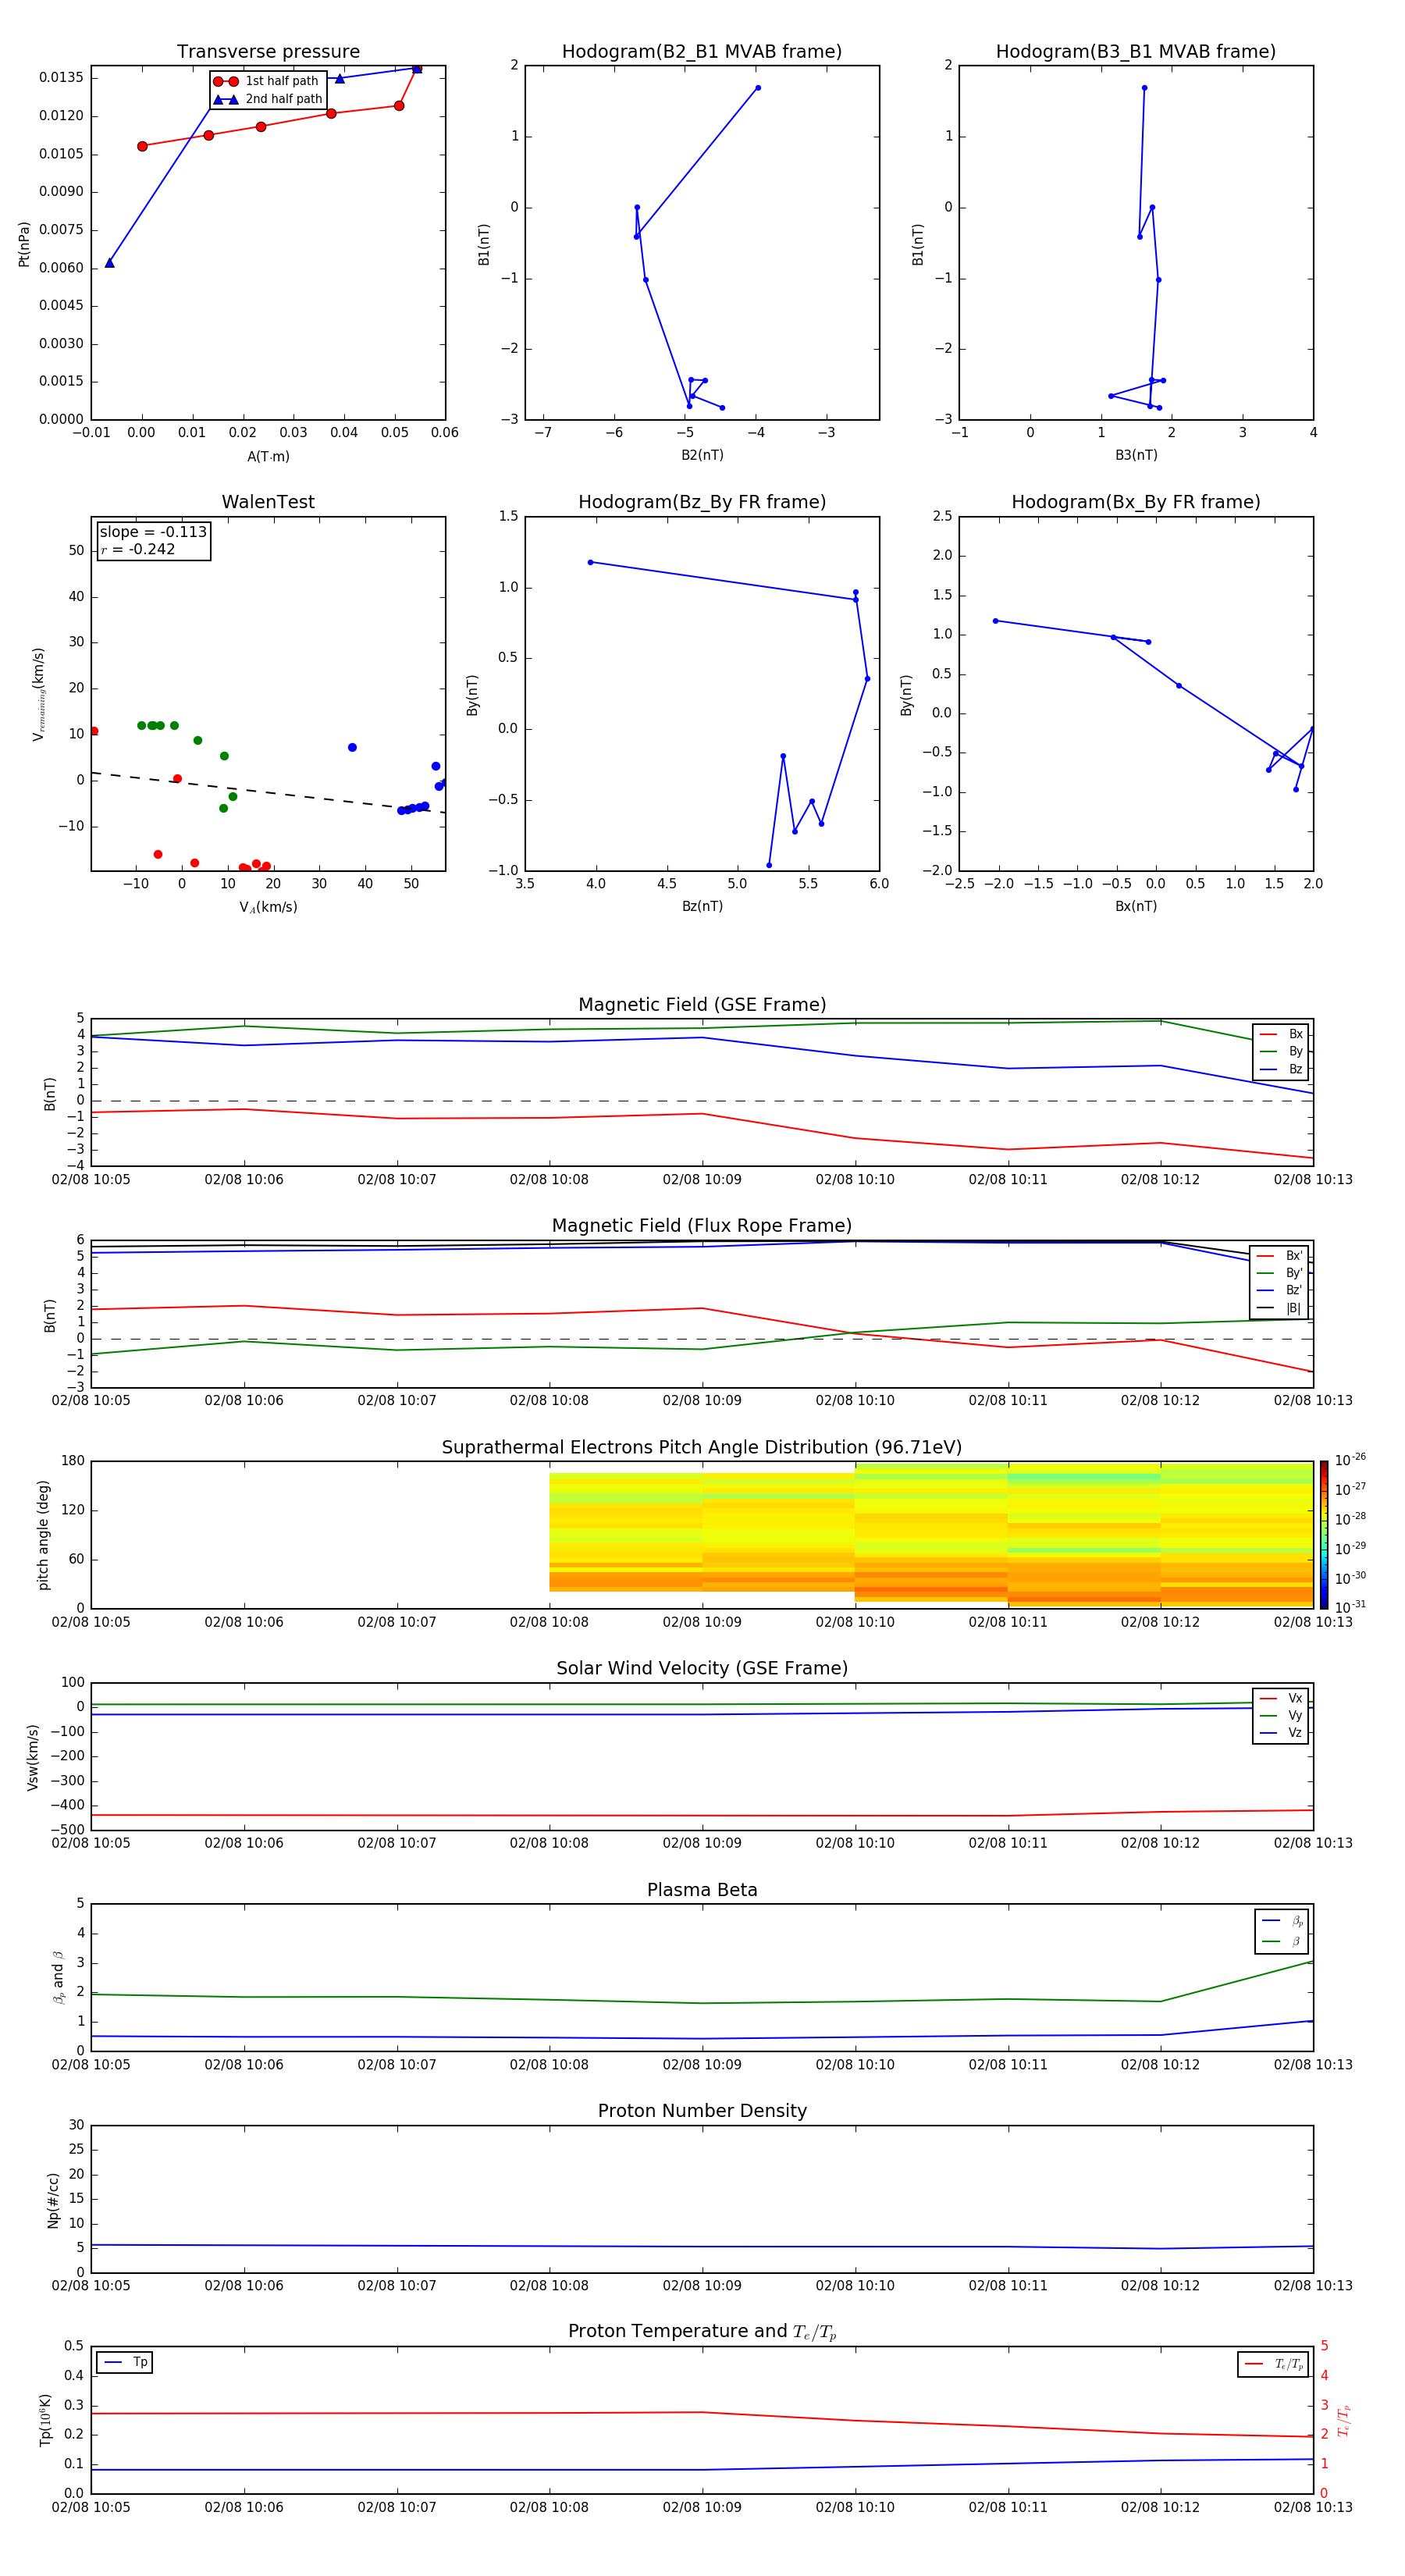This screenshot has height=2576, width=1405.
Task: Click the B3(nT) x-axis label
Action: pyautogui.click(x=1136, y=455)
